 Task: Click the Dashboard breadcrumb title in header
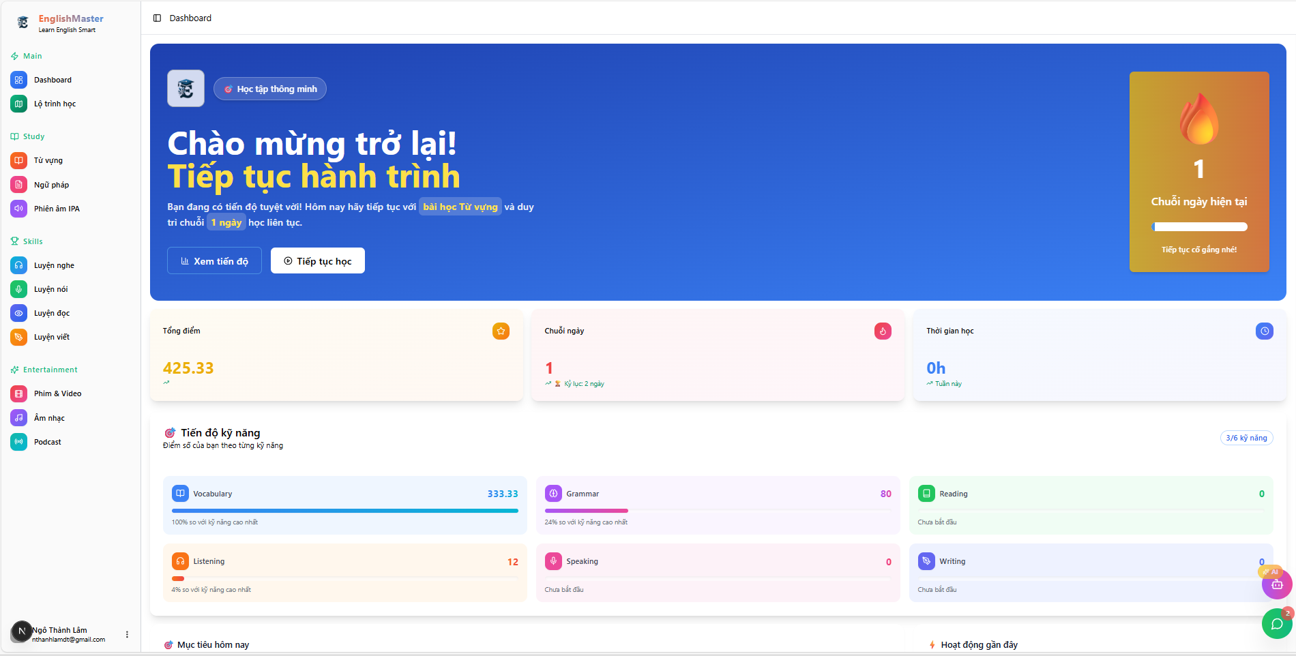(190, 18)
